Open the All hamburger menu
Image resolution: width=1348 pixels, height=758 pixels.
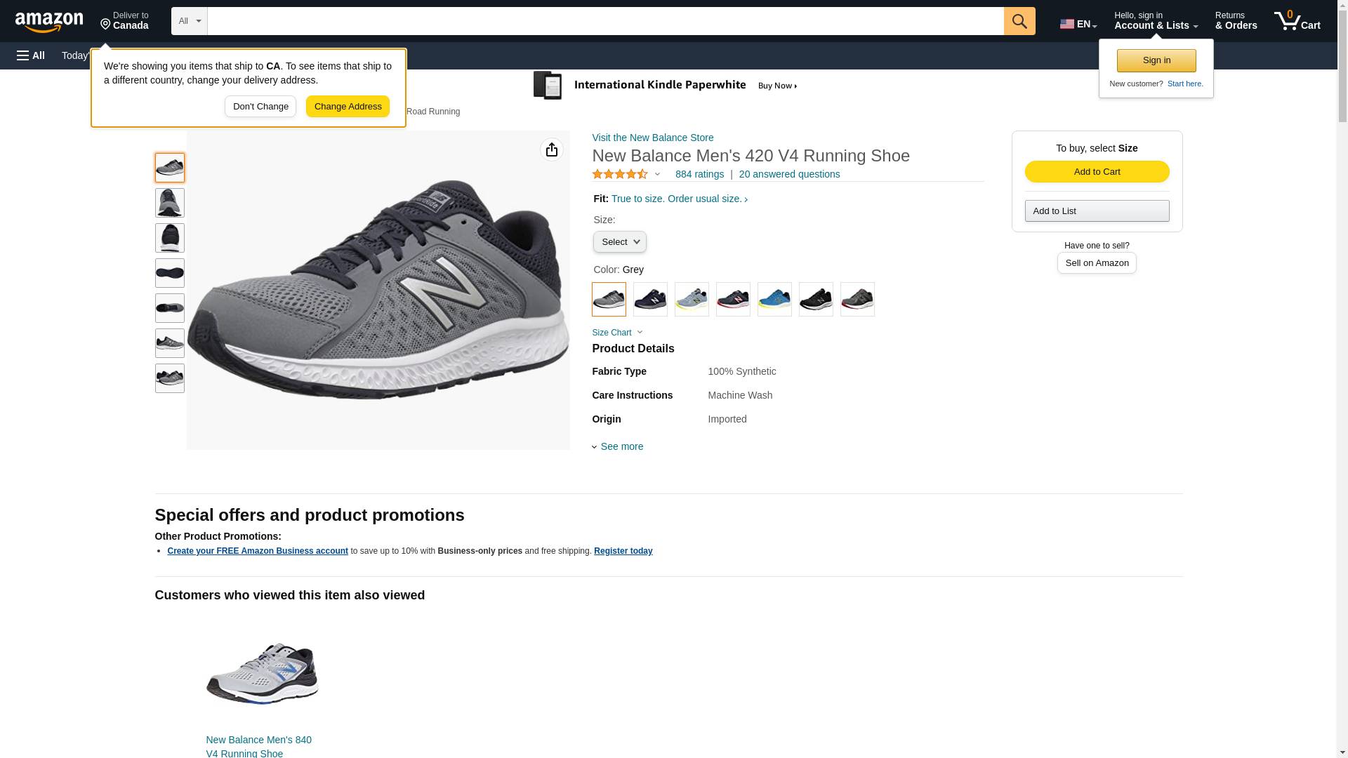click(x=31, y=55)
